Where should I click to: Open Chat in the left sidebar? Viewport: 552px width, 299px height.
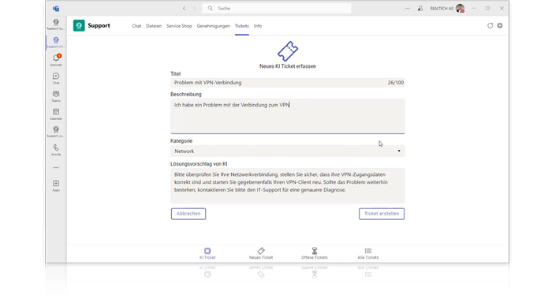56,78
